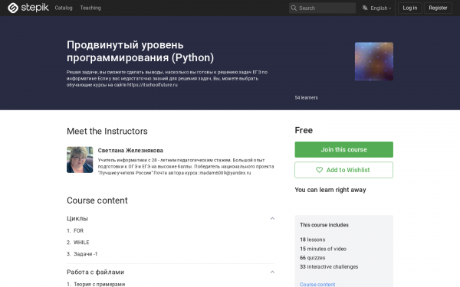The height and width of the screenshot is (287, 460).
Task: Click the 66 quizzes entry
Action: 313,258
